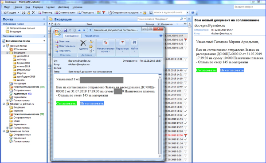The image size is (266, 163).
Task: Open the Сервис menu
Action: [x=51, y=7]
